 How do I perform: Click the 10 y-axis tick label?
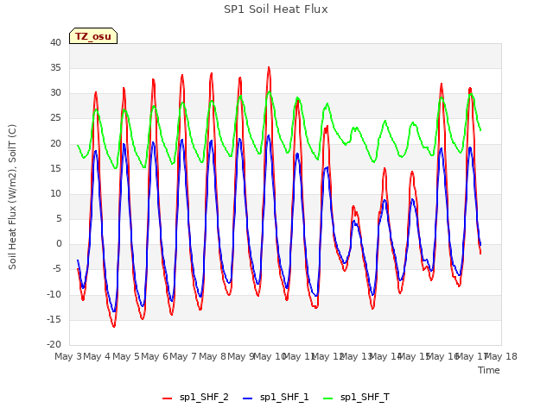point(55,193)
